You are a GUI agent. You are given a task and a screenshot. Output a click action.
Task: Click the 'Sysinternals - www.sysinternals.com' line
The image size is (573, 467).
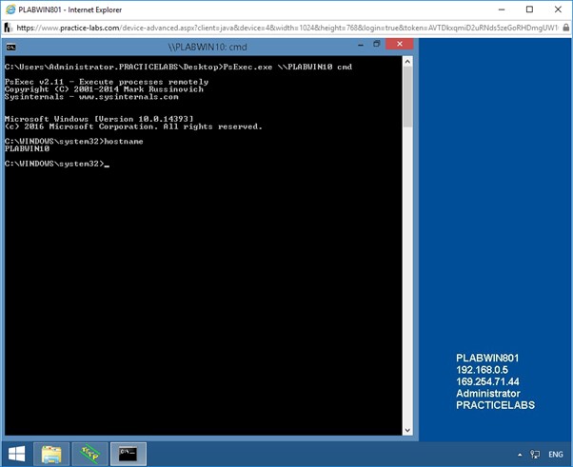pyautogui.click(x=91, y=97)
